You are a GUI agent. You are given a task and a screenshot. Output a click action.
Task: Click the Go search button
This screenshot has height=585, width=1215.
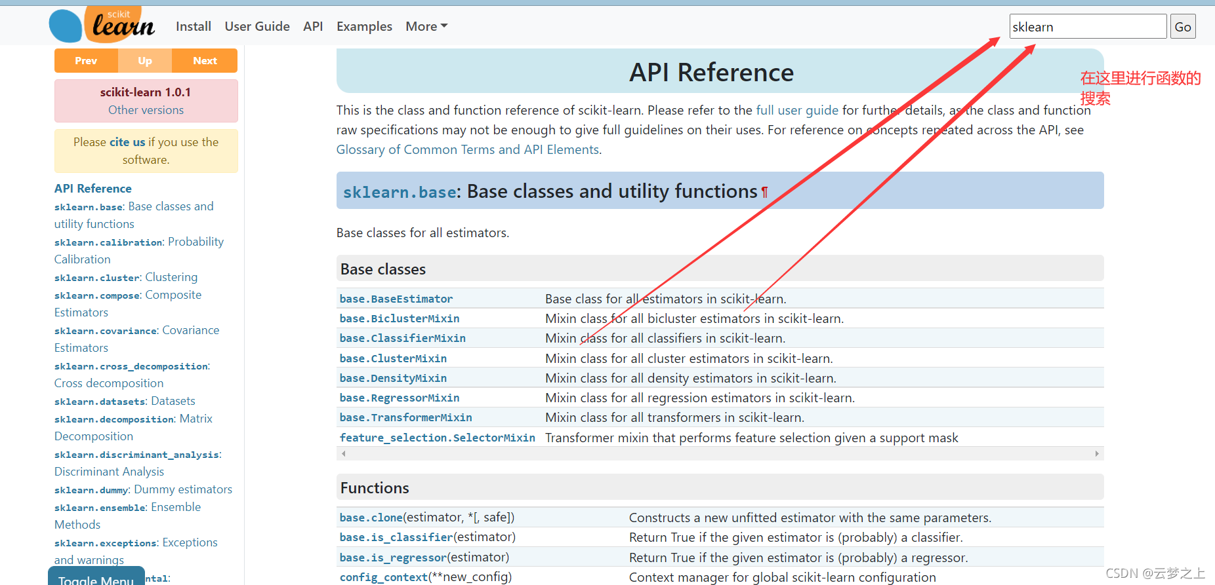point(1183,27)
